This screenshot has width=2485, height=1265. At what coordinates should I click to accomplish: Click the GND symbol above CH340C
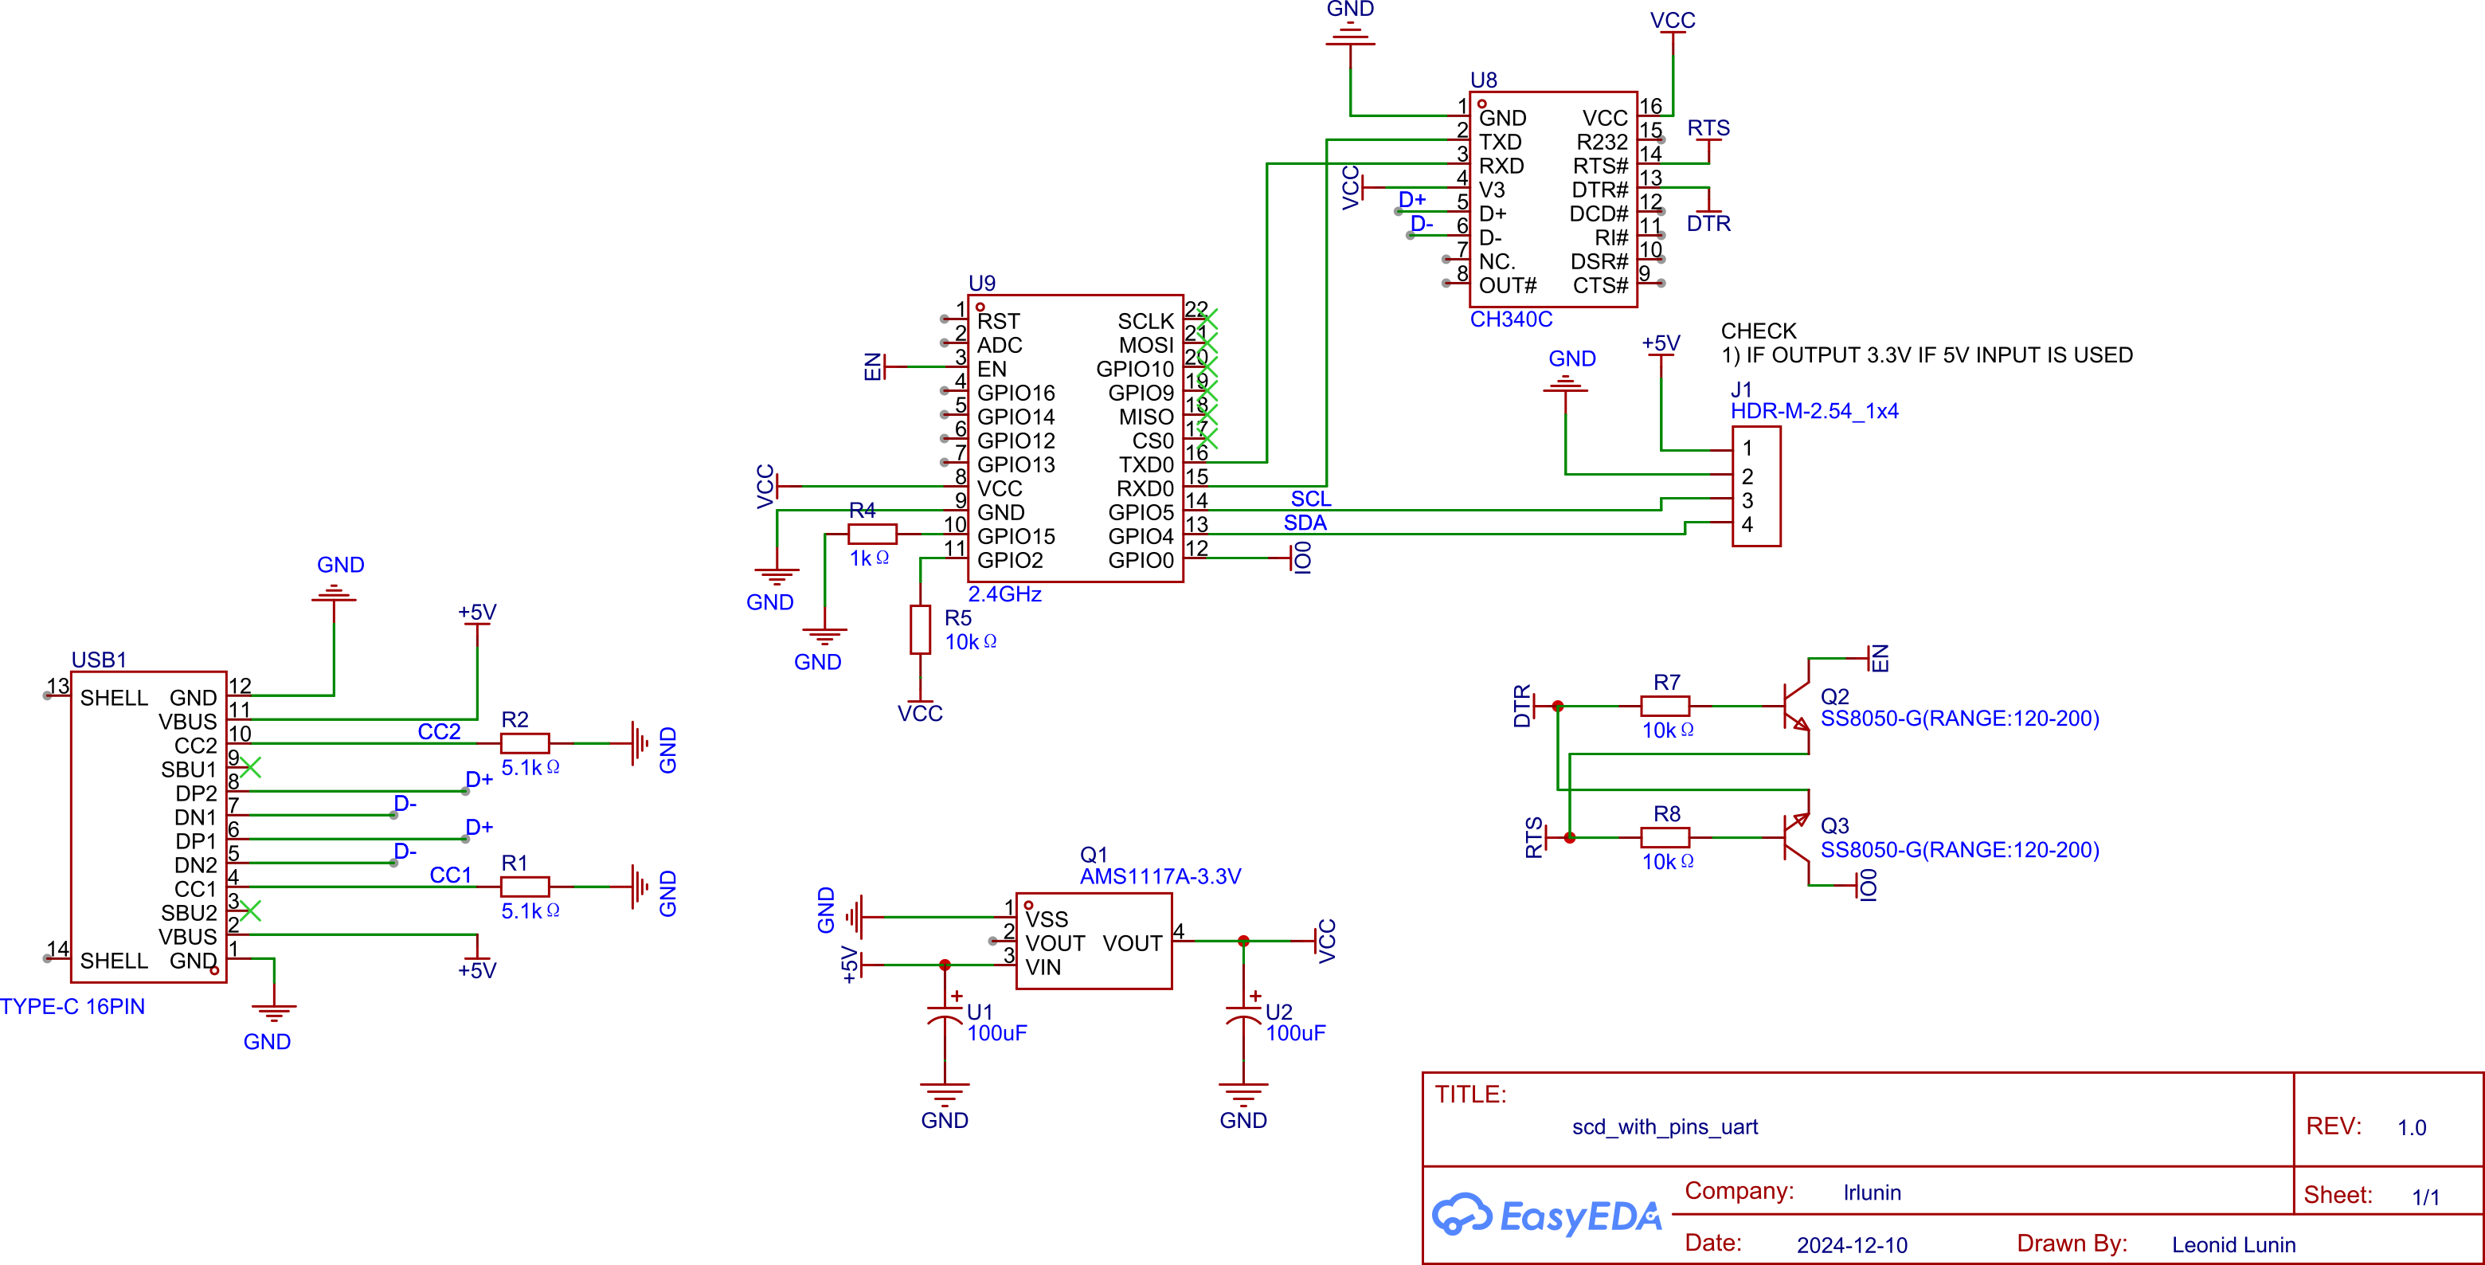(x=1349, y=37)
